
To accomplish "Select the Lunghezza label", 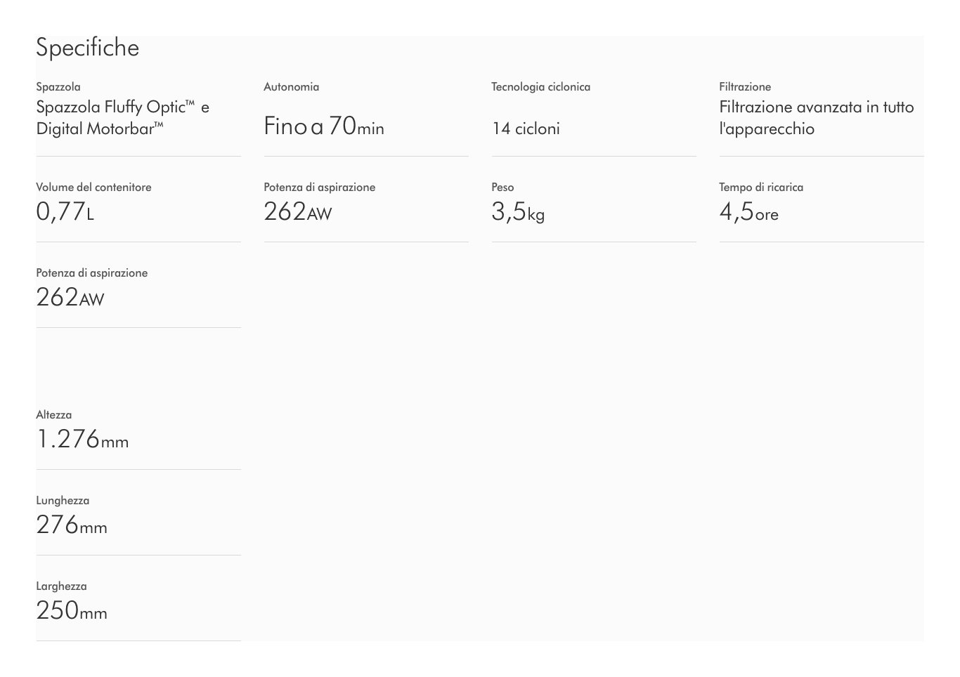I will click(x=63, y=501).
